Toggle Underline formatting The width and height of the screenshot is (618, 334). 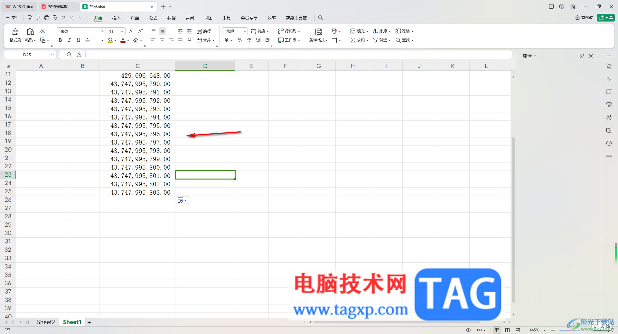tap(78, 40)
